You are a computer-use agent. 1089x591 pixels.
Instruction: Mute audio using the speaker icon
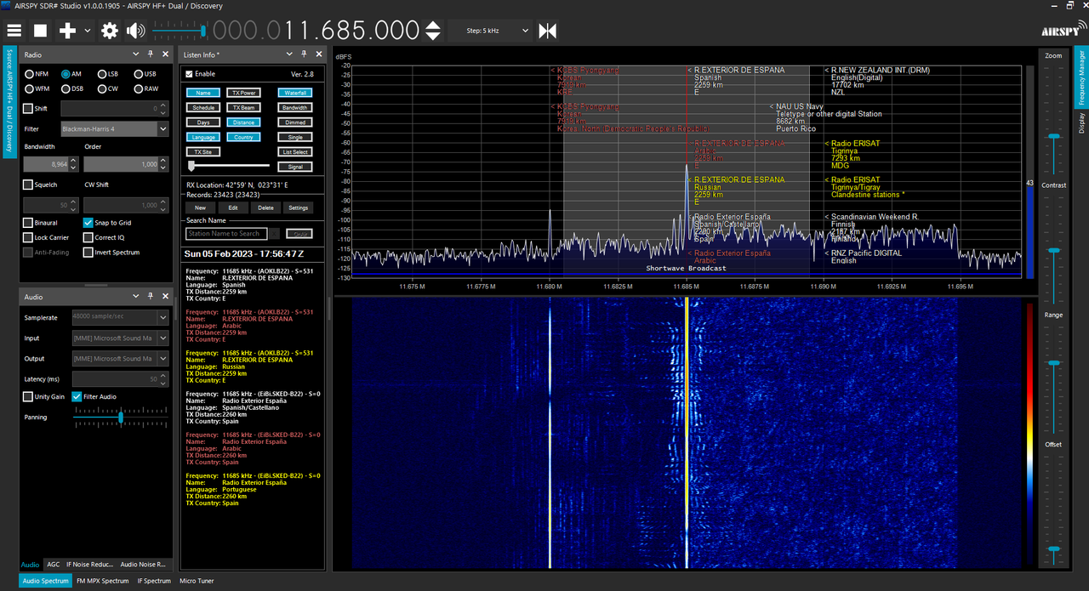[136, 31]
